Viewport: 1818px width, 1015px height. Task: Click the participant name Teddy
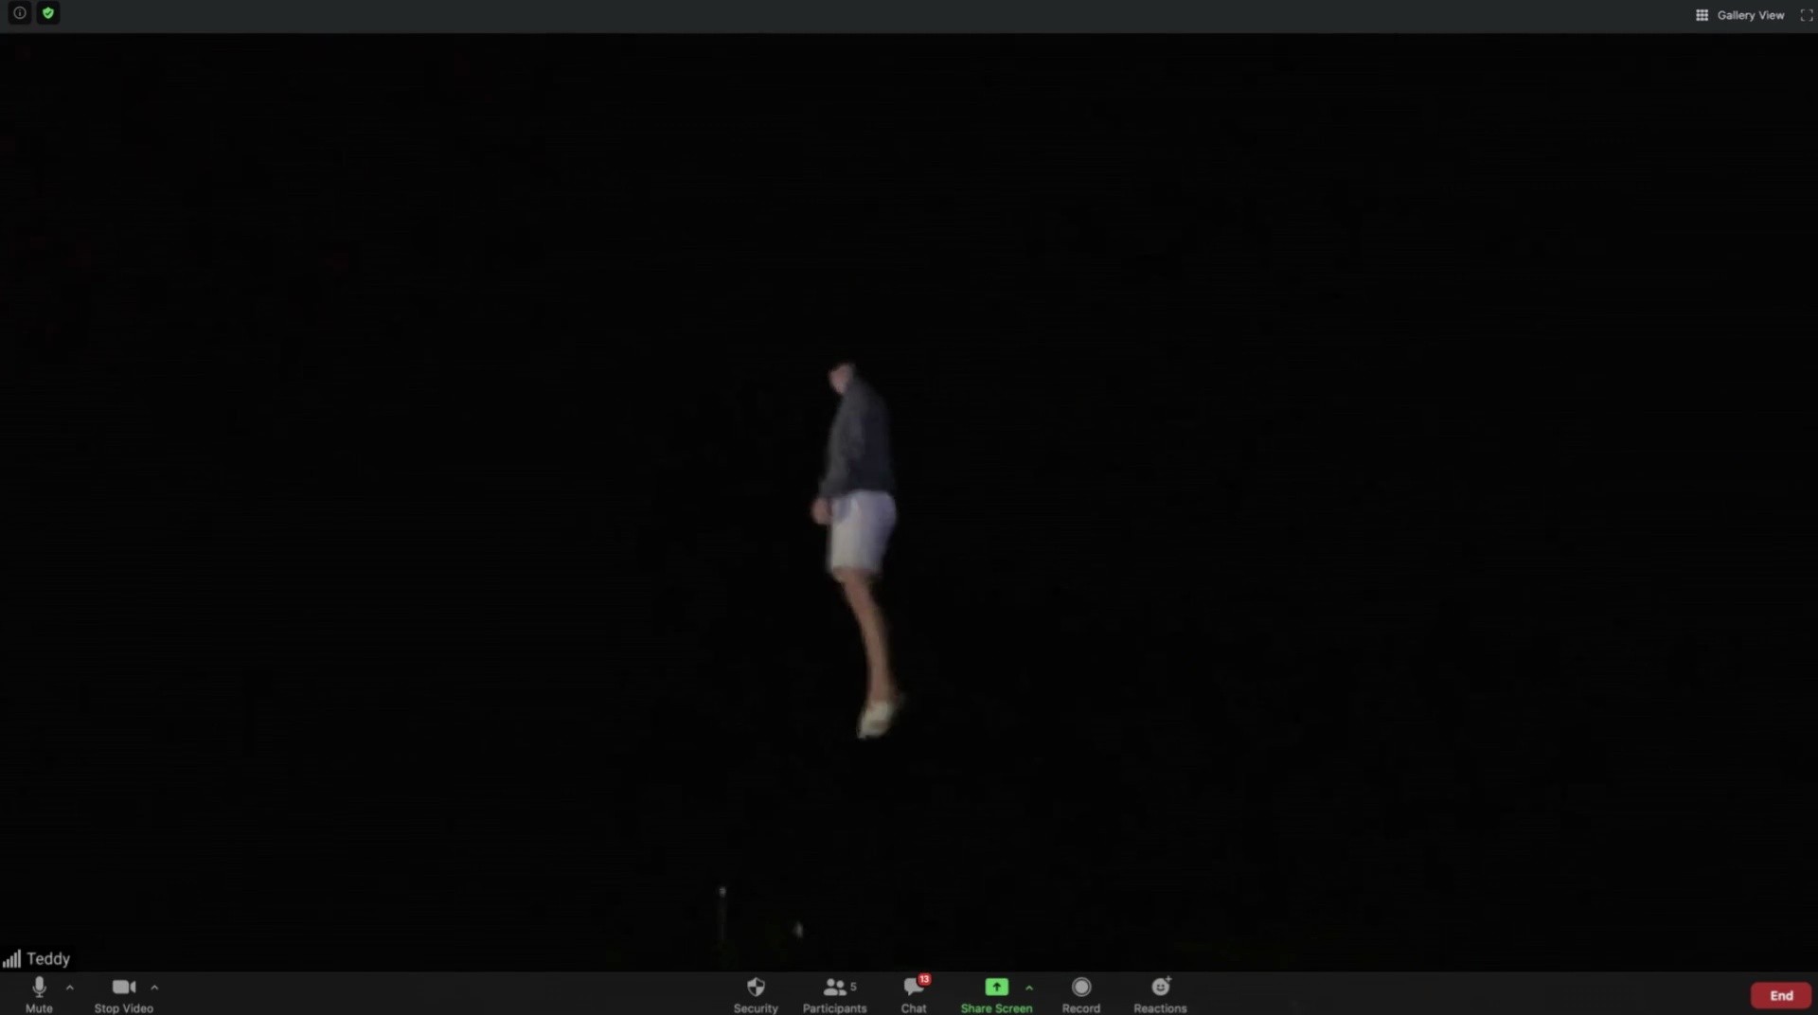[48, 958]
